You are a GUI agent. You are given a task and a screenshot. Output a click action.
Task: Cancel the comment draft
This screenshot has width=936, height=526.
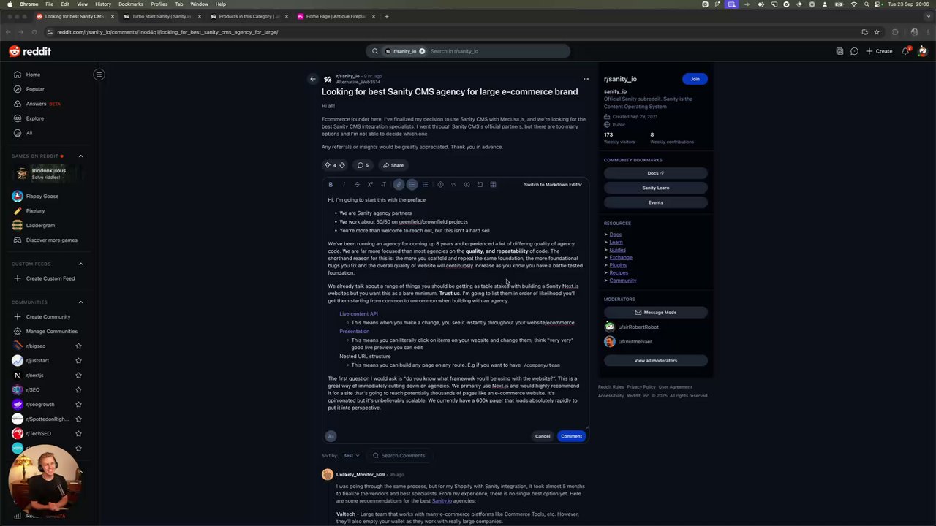(543, 436)
